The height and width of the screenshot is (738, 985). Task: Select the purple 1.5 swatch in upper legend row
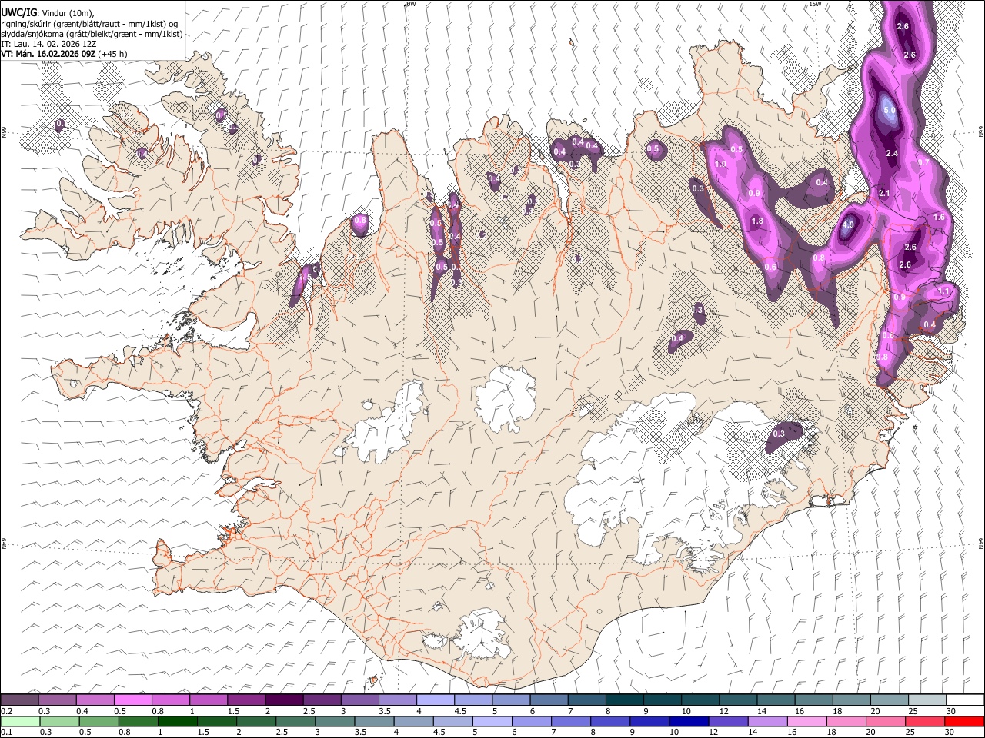point(245,700)
